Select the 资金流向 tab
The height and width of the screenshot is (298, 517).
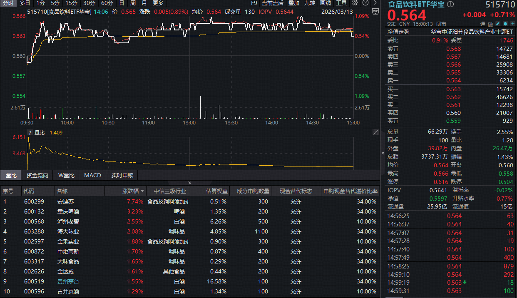point(37,175)
